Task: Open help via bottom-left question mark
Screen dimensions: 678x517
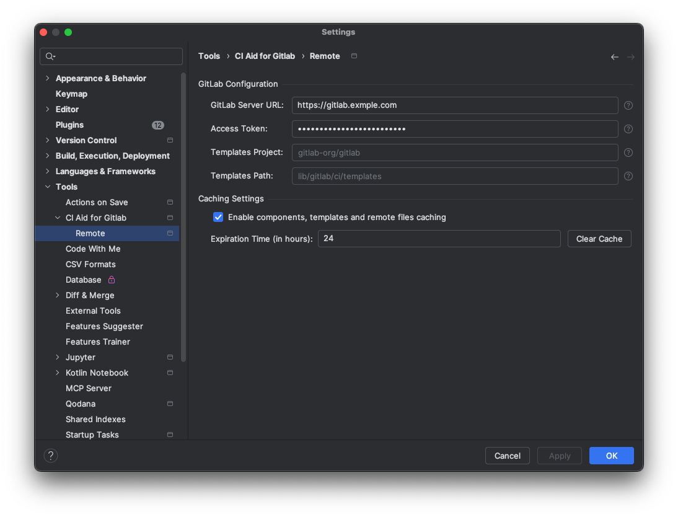Action: click(51, 456)
